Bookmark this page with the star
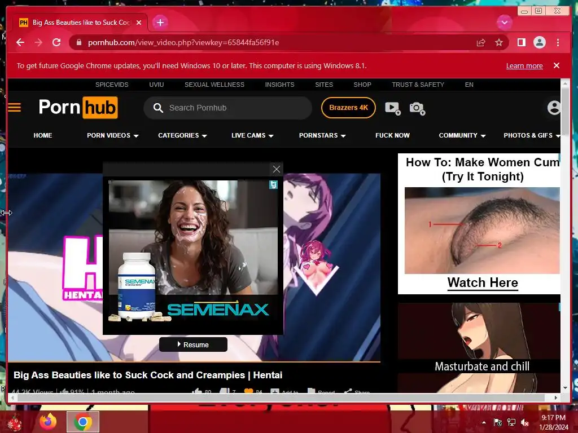Viewport: 578px width, 433px height. click(x=499, y=43)
